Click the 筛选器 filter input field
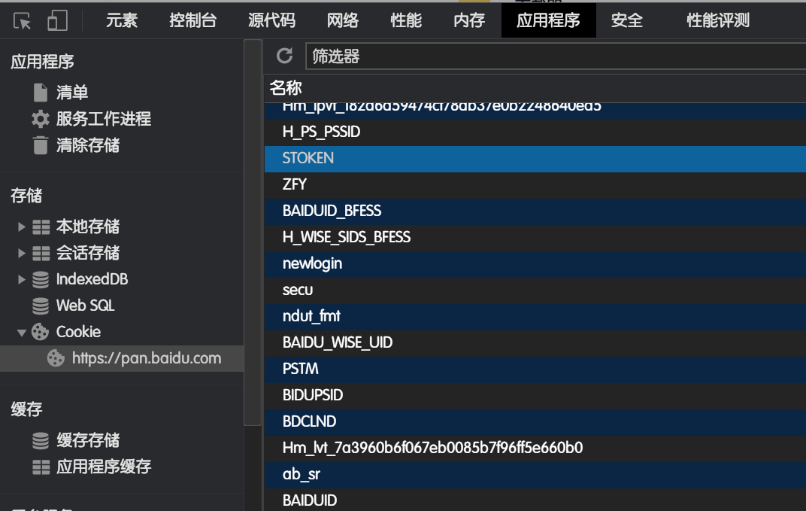The width and height of the screenshot is (806, 511). pos(555,56)
